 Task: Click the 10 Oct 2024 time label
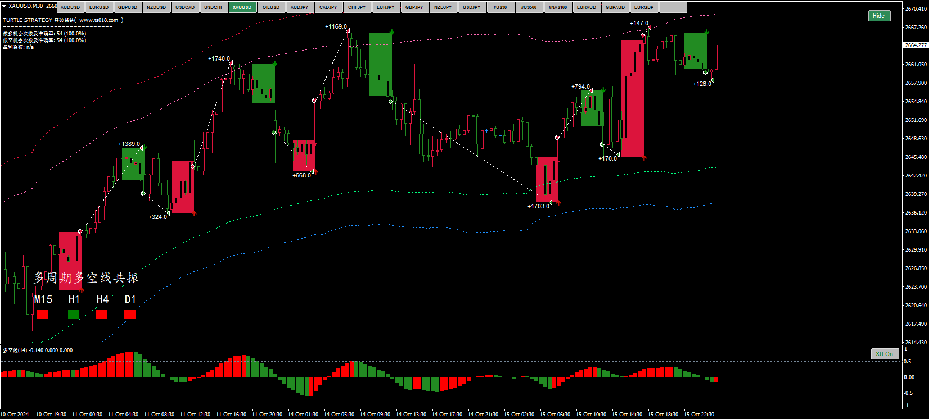pyautogui.click(x=15, y=414)
